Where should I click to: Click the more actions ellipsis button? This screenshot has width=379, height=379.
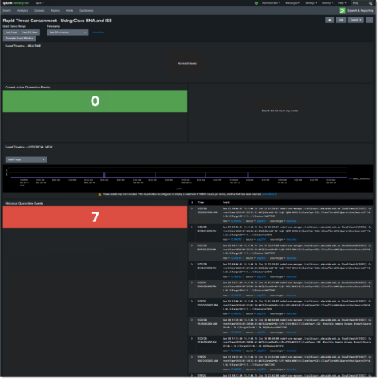(370, 20)
